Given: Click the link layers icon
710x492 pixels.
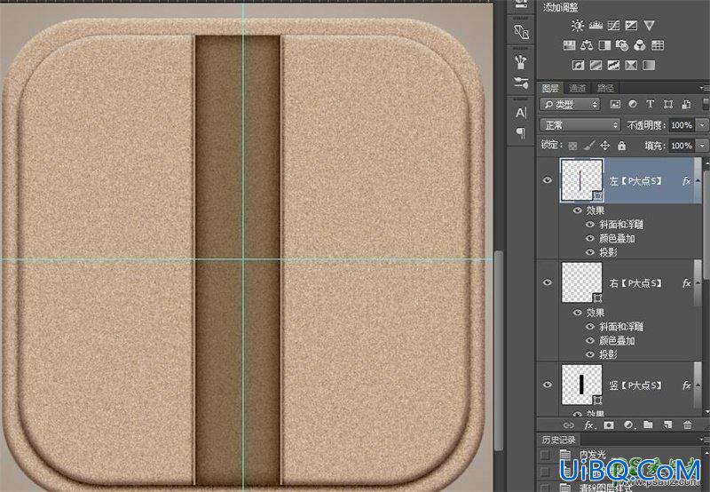Looking at the screenshot, I should (568, 425).
